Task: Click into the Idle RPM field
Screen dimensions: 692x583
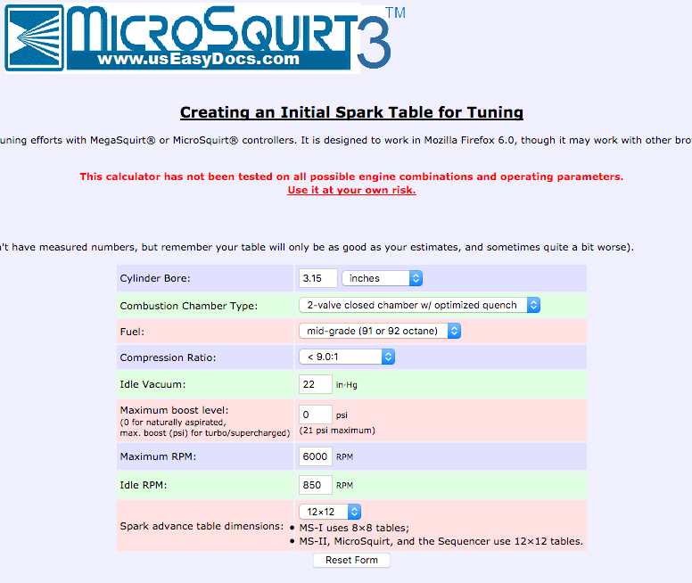Action: pyautogui.click(x=316, y=486)
